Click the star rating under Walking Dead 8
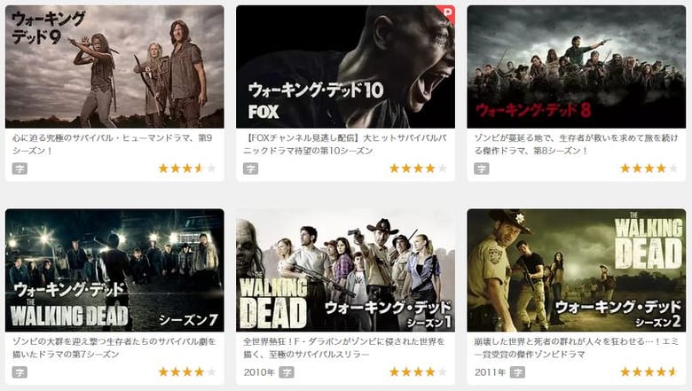The height and width of the screenshot is (391, 692). (x=649, y=168)
